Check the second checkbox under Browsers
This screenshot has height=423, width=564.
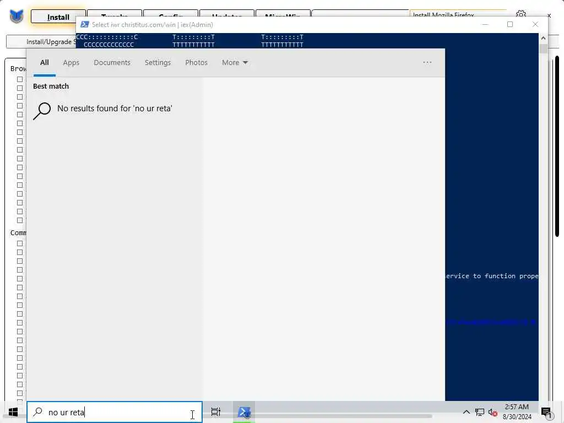pos(20,88)
